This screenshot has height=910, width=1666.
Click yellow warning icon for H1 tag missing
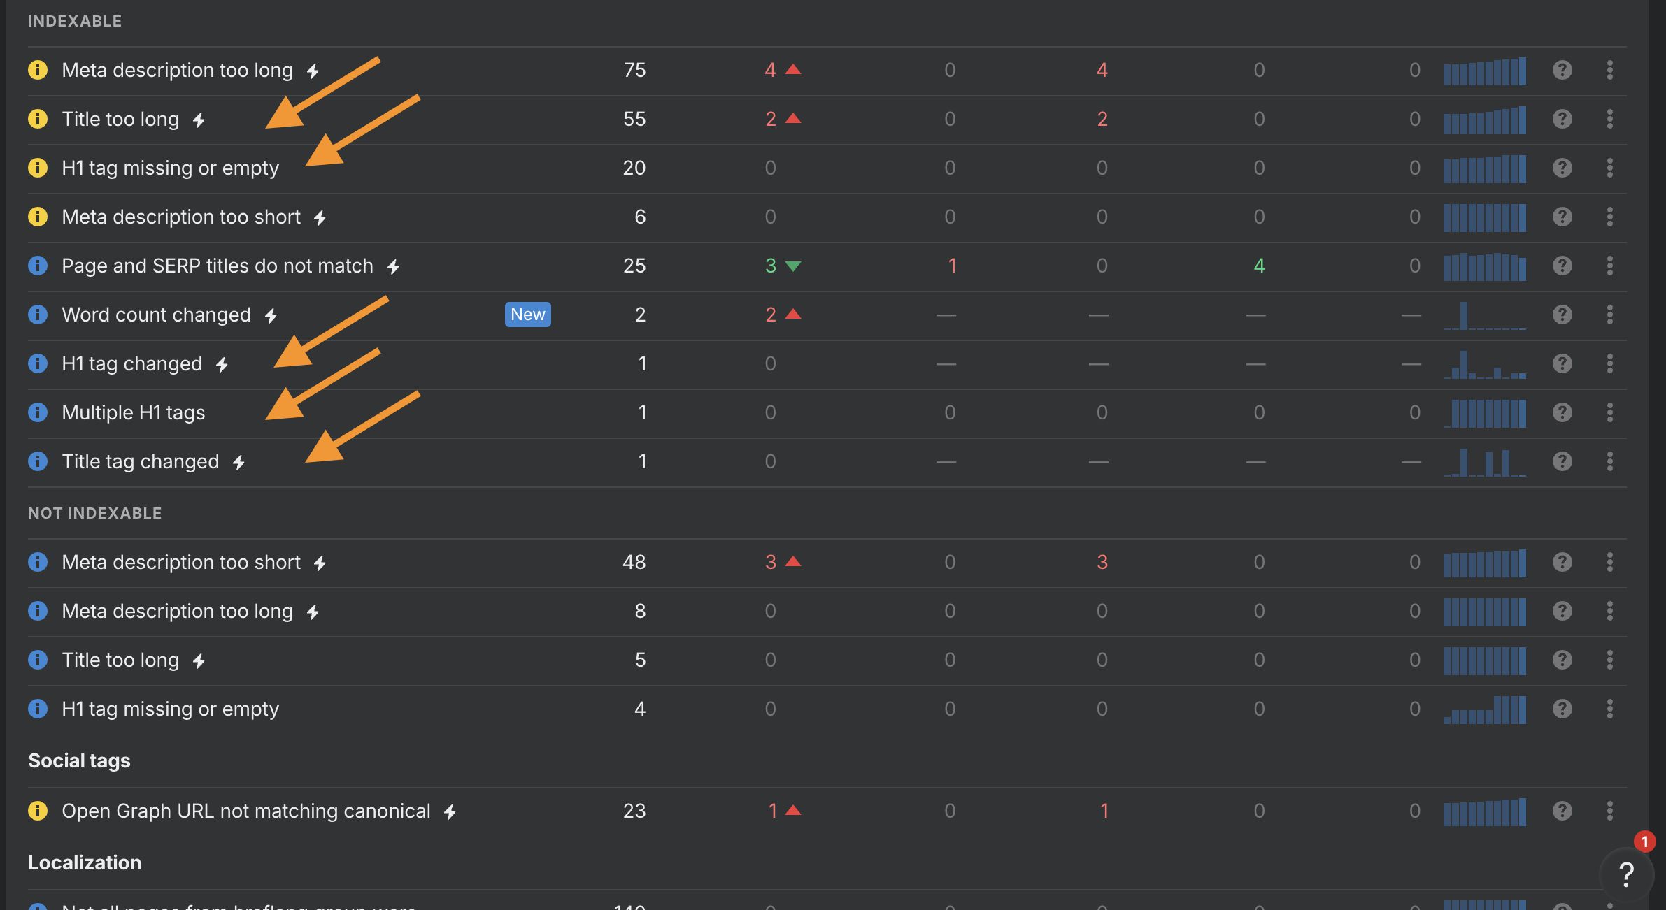(x=38, y=168)
